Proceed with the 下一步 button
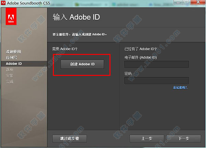The image size is (206, 148). coord(184,138)
